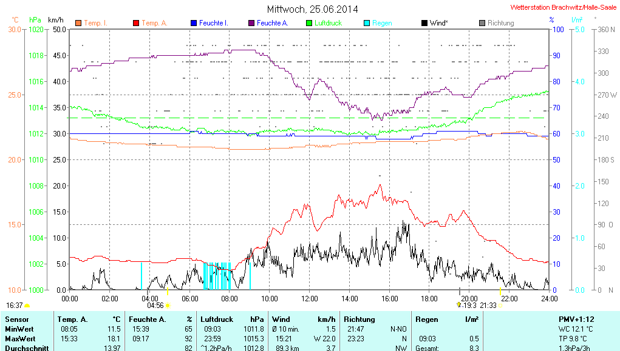The height and width of the screenshot is (351, 620).
Task: Click the 21:33 sunset time marker
Action: click(x=488, y=306)
